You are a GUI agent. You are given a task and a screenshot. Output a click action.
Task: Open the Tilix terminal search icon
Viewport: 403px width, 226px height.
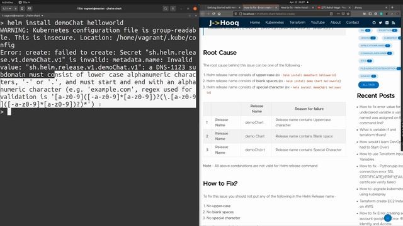(166, 9)
